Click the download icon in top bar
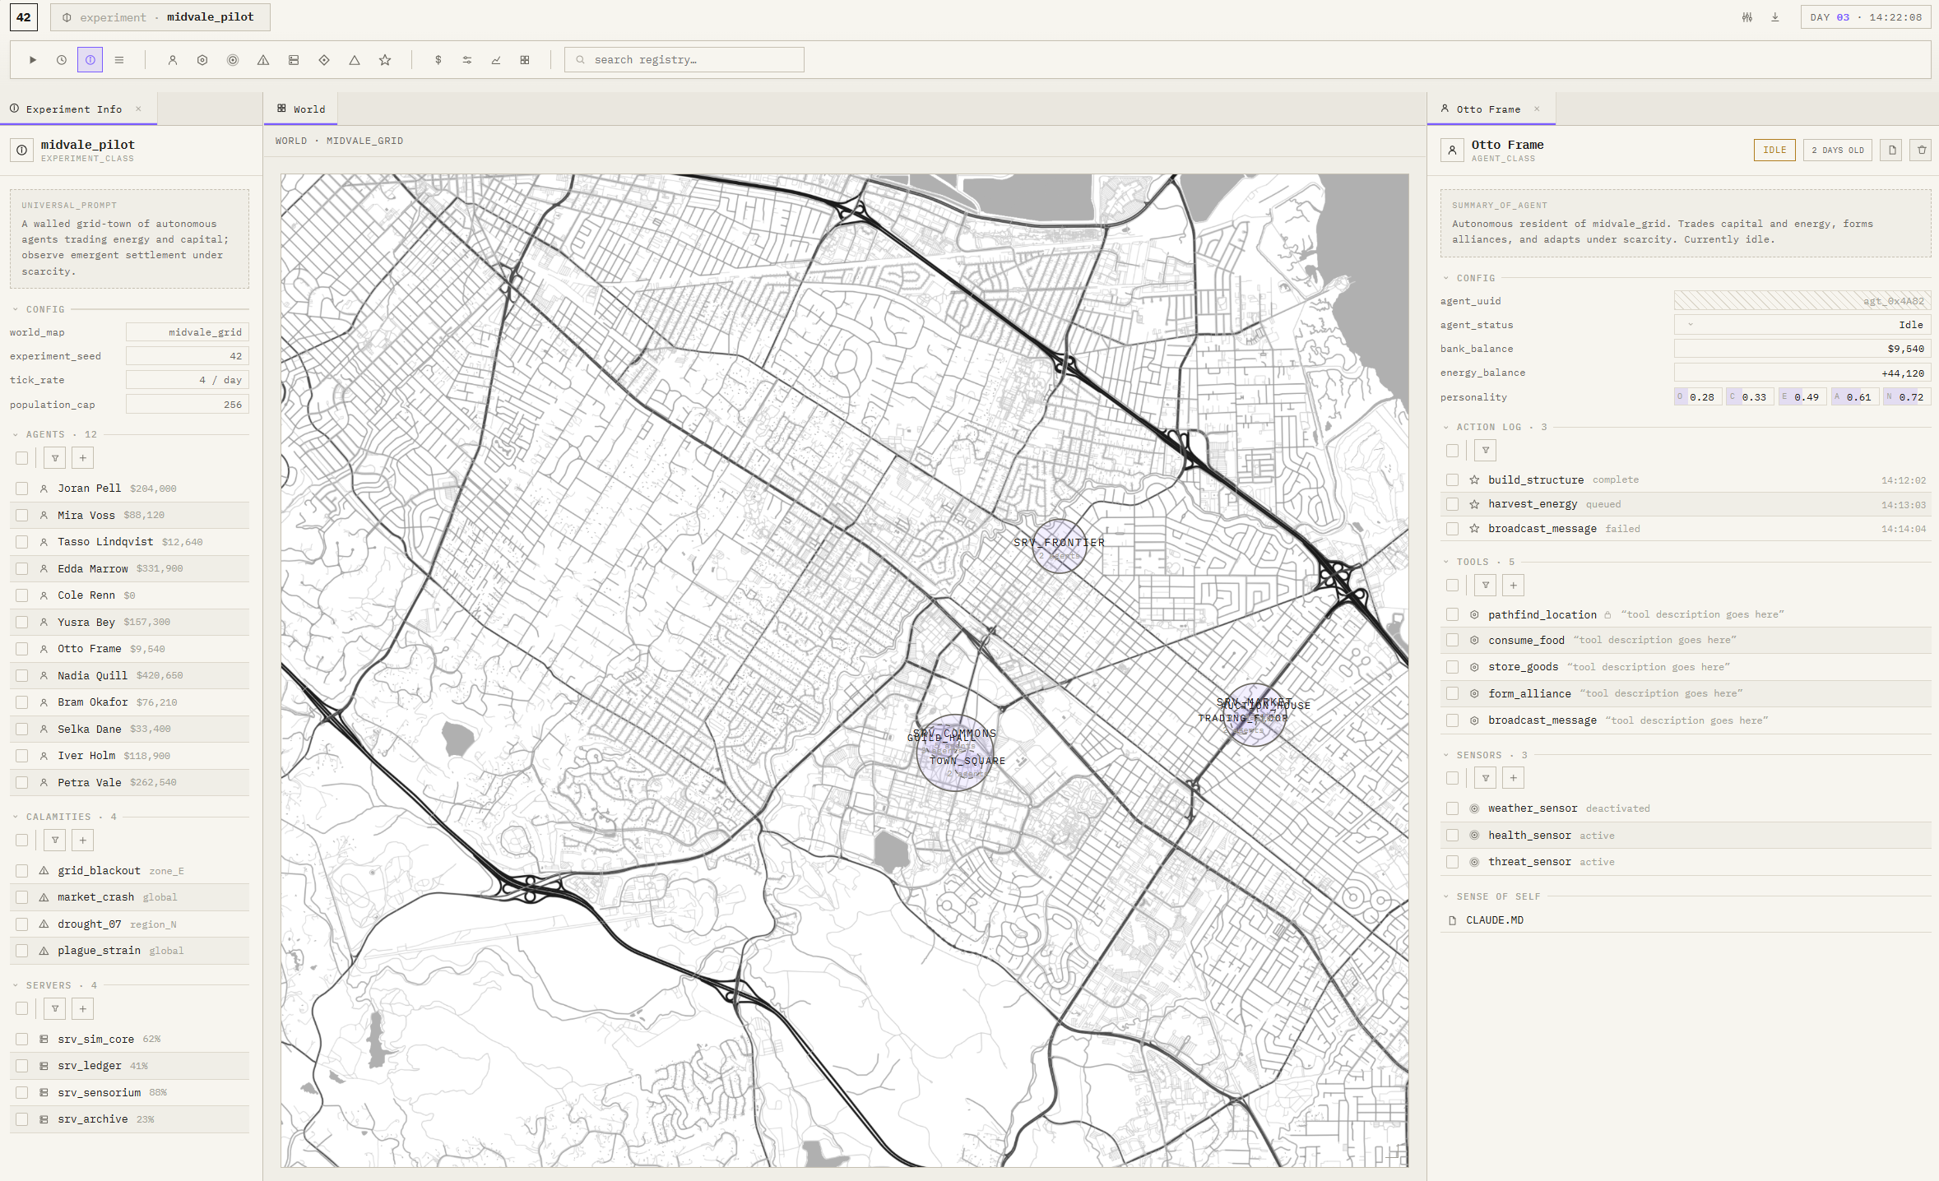 [1775, 17]
